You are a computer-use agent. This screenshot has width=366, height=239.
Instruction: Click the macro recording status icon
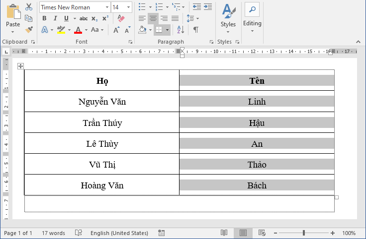[161, 233]
